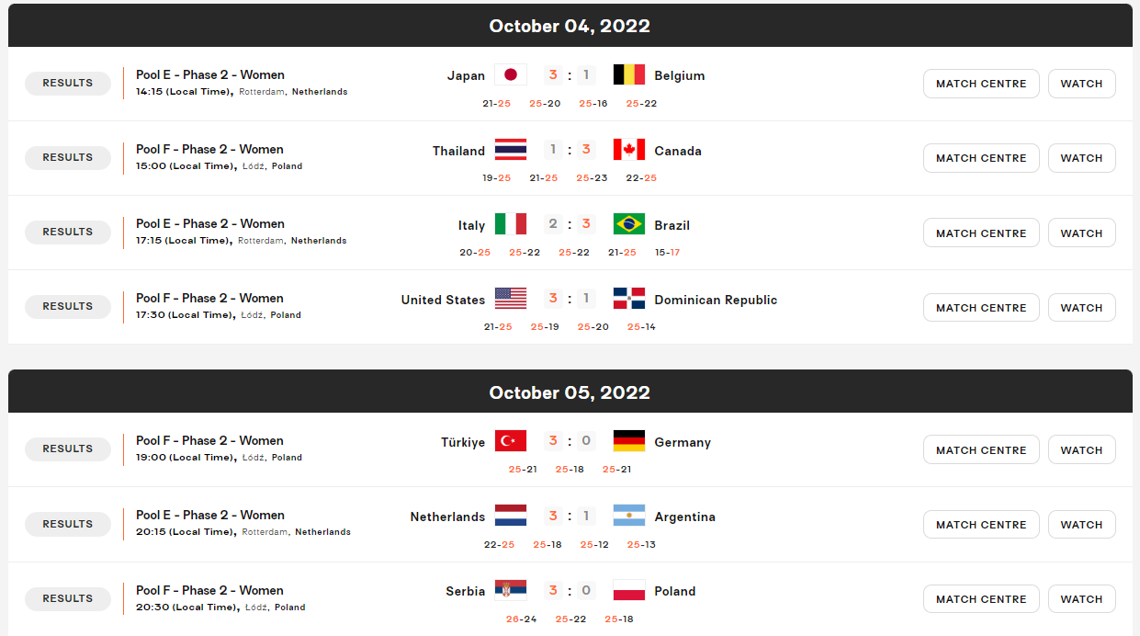Click the Japan flag icon
This screenshot has height=636, width=1140.
coord(511,75)
